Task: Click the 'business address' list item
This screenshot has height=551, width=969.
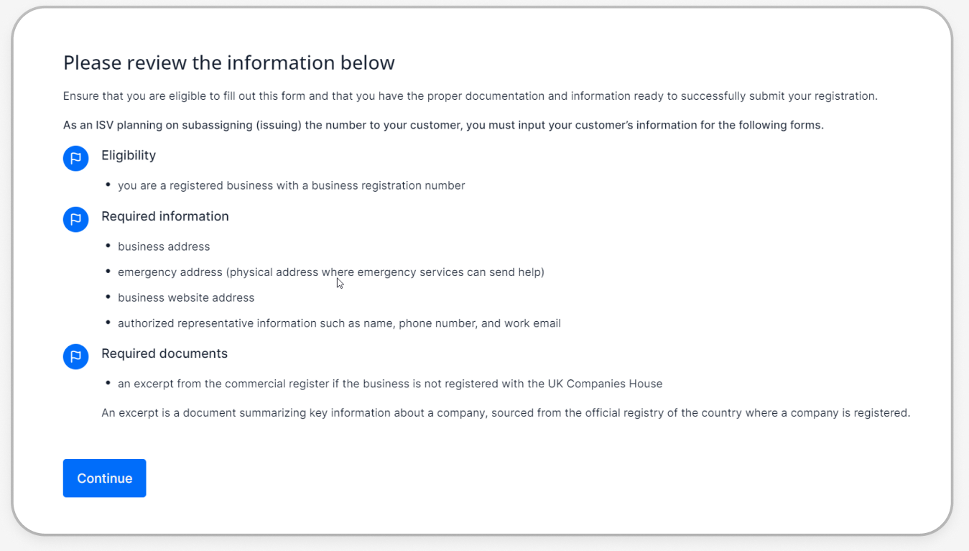Action: pos(164,246)
